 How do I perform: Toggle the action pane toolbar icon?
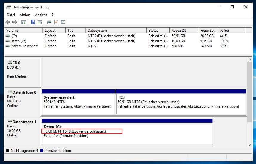[40, 22]
